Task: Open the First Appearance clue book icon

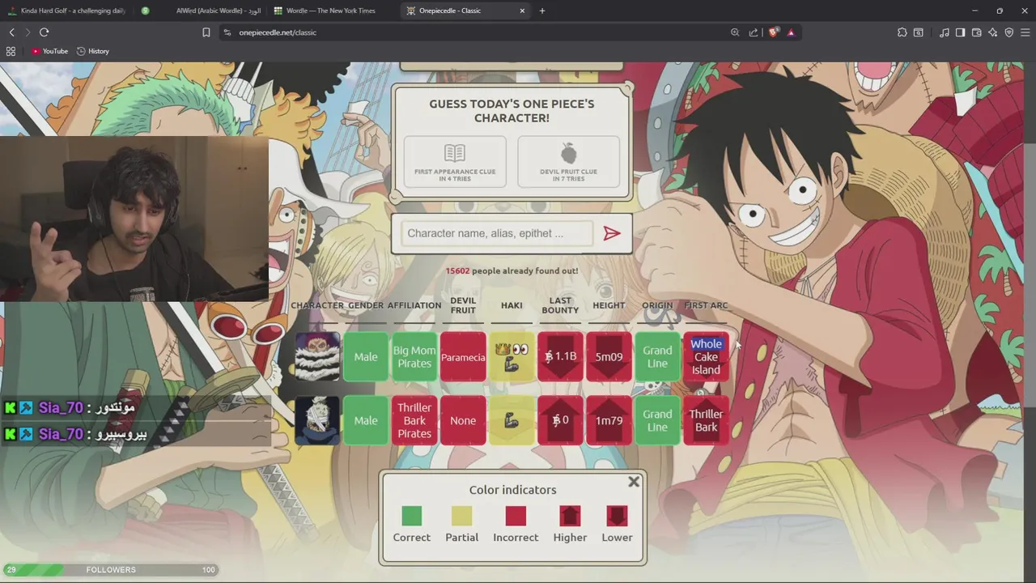Action: [x=455, y=153]
